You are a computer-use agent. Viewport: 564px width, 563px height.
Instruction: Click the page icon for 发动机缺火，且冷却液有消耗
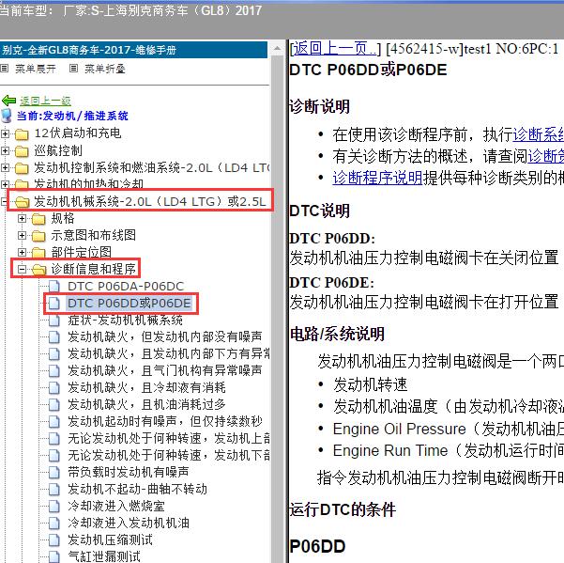tap(54, 388)
